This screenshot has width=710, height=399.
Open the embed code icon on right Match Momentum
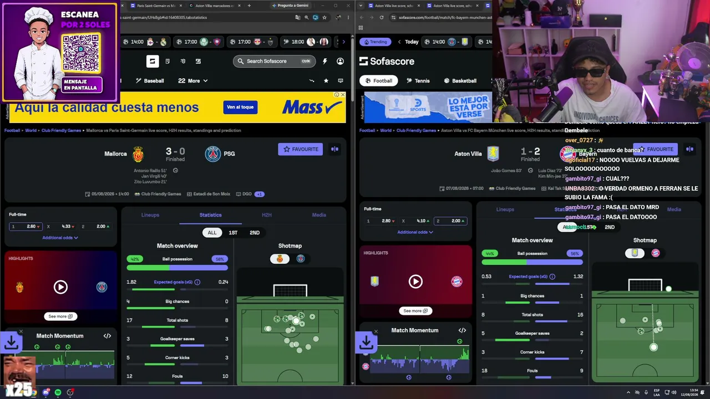pos(462,330)
